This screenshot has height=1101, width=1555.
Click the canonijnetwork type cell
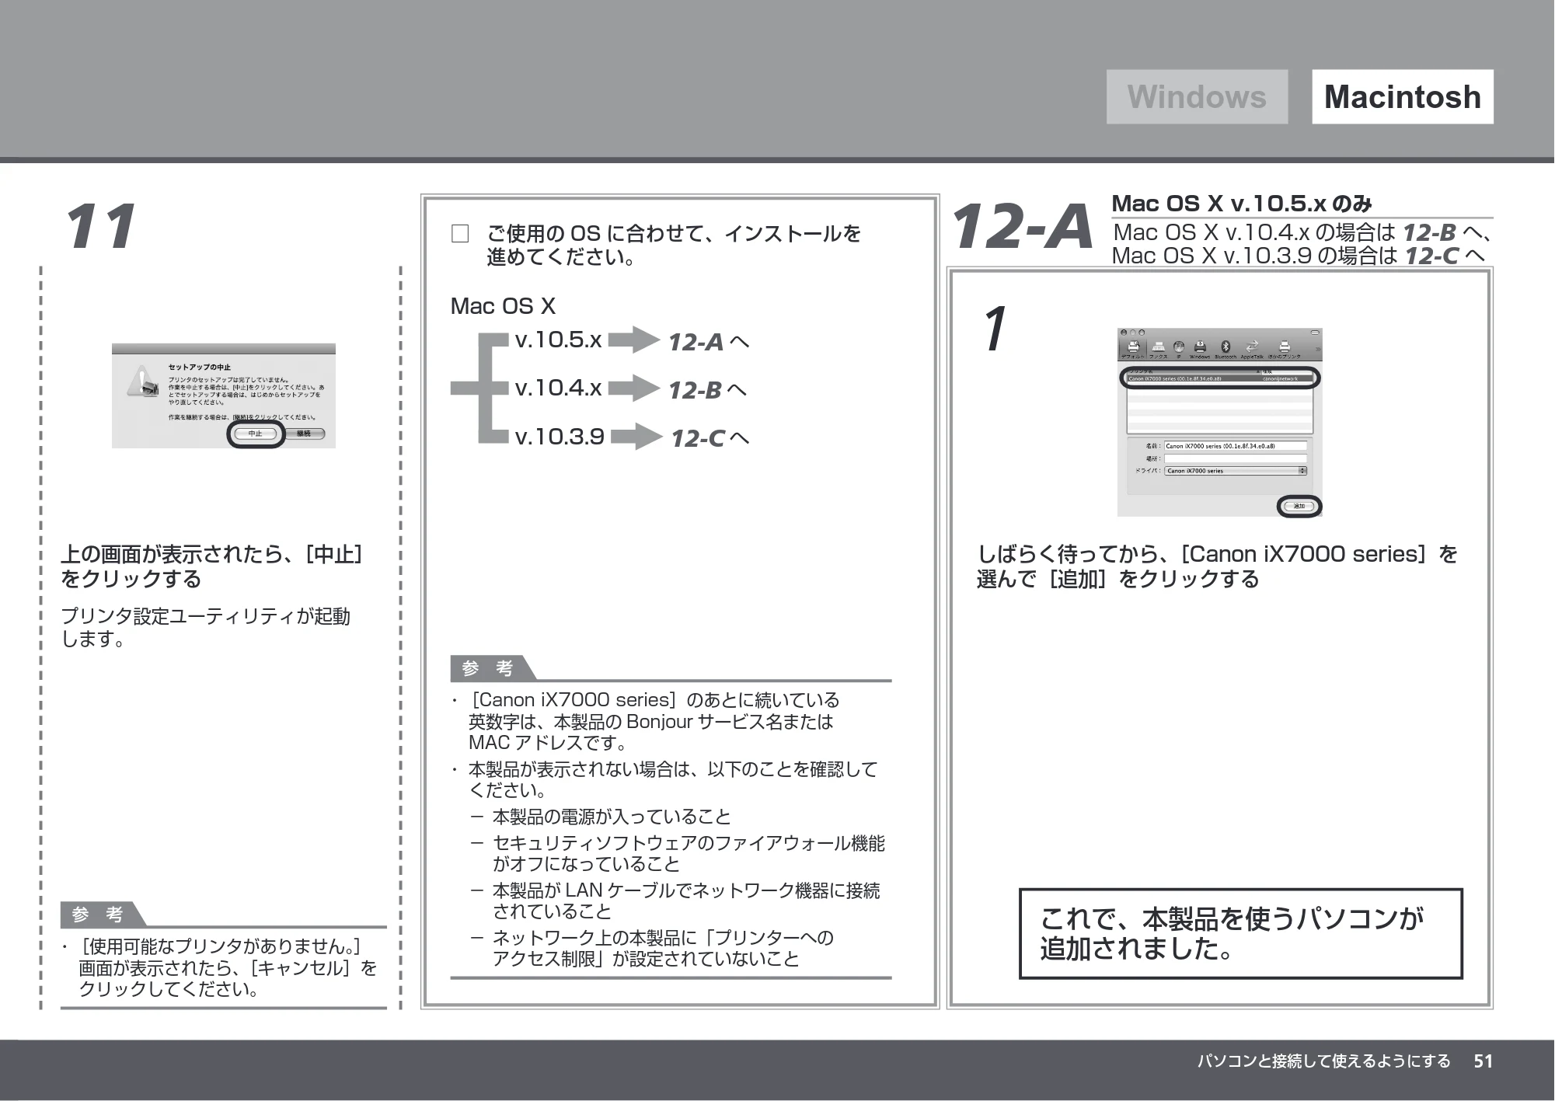tap(1280, 379)
